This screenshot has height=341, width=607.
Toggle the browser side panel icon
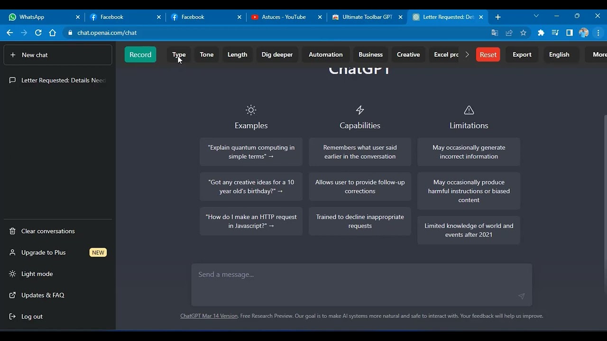point(570,33)
